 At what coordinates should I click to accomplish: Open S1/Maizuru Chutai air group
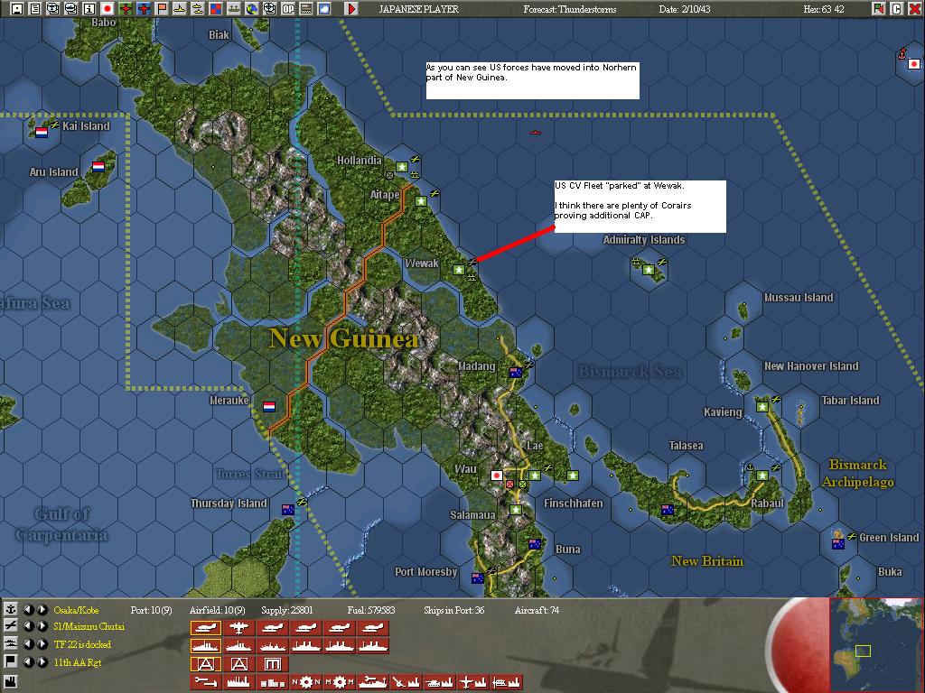[89, 626]
